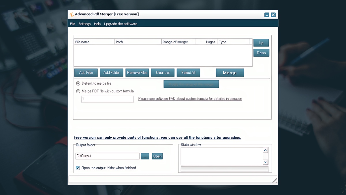Open the software FAQ custom formula link
This screenshot has height=195, width=346.
[190, 99]
